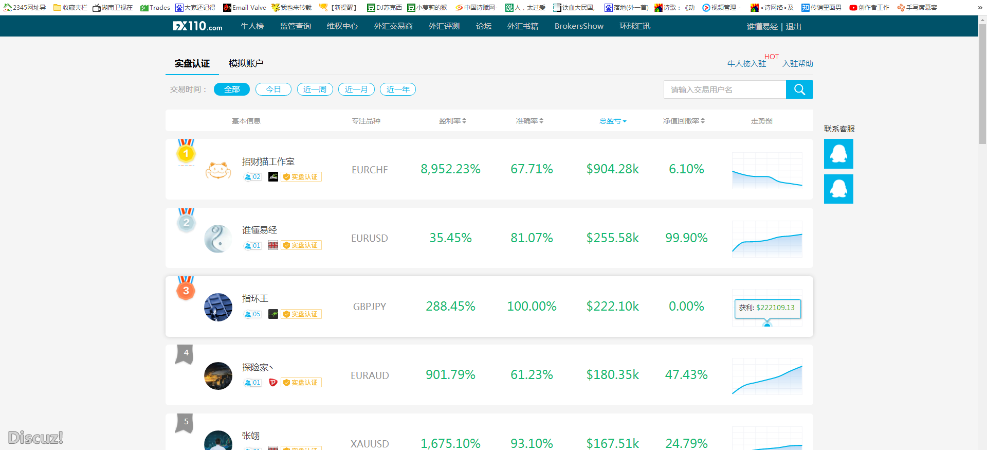Click the 招财猫工作室 trend chart thumbnail
Image resolution: width=987 pixels, height=450 pixels.
pyautogui.click(x=767, y=171)
